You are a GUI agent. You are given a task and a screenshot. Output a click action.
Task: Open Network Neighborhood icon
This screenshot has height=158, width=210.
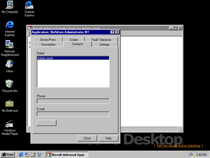point(10,48)
